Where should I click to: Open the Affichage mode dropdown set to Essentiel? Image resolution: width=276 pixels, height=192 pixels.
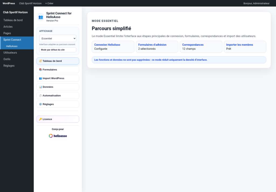(58, 38)
